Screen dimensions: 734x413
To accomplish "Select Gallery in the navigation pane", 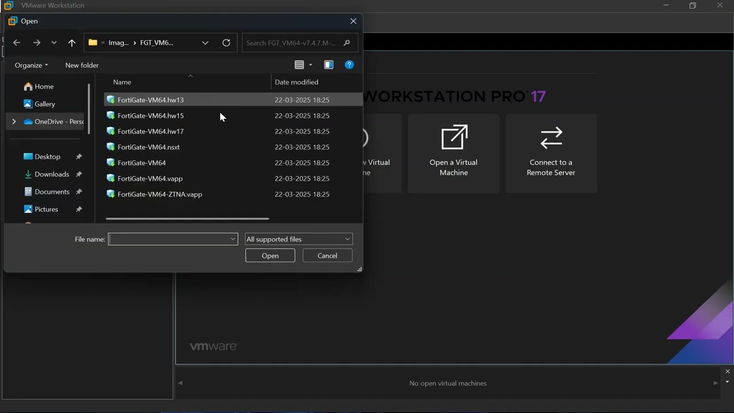I will click(40, 104).
